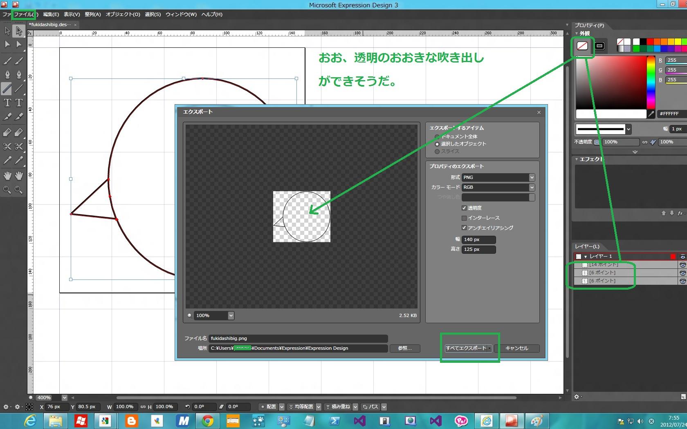
Task: Expand the stroke style dropdown
Action: click(628, 130)
